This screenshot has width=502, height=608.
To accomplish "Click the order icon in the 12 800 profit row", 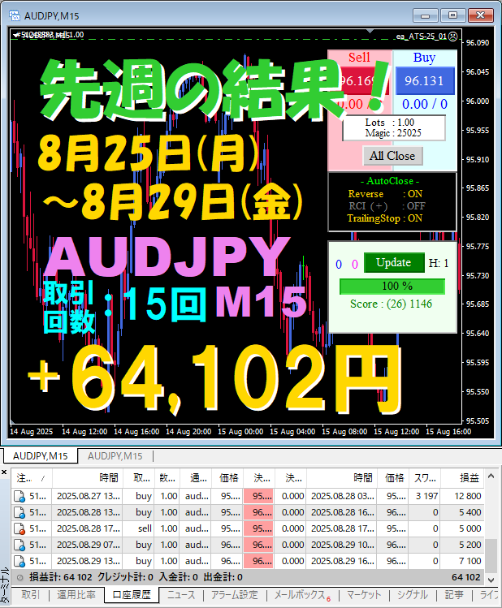I will [x=19, y=496].
